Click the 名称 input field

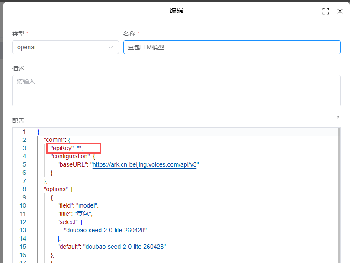click(x=232, y=47)
